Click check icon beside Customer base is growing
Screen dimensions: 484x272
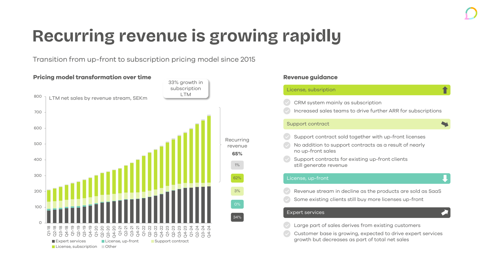point(287,234)
